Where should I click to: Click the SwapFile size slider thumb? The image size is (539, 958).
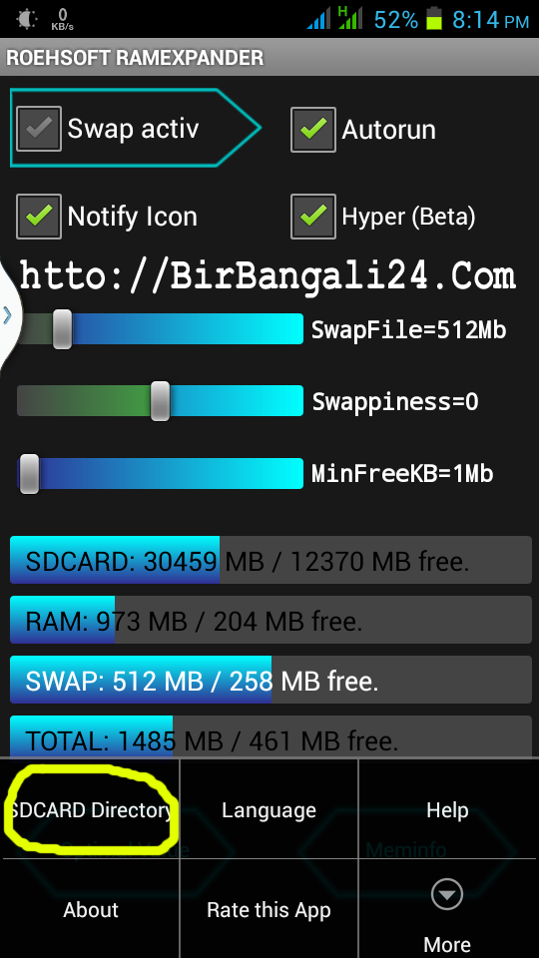tap(62, 329)
